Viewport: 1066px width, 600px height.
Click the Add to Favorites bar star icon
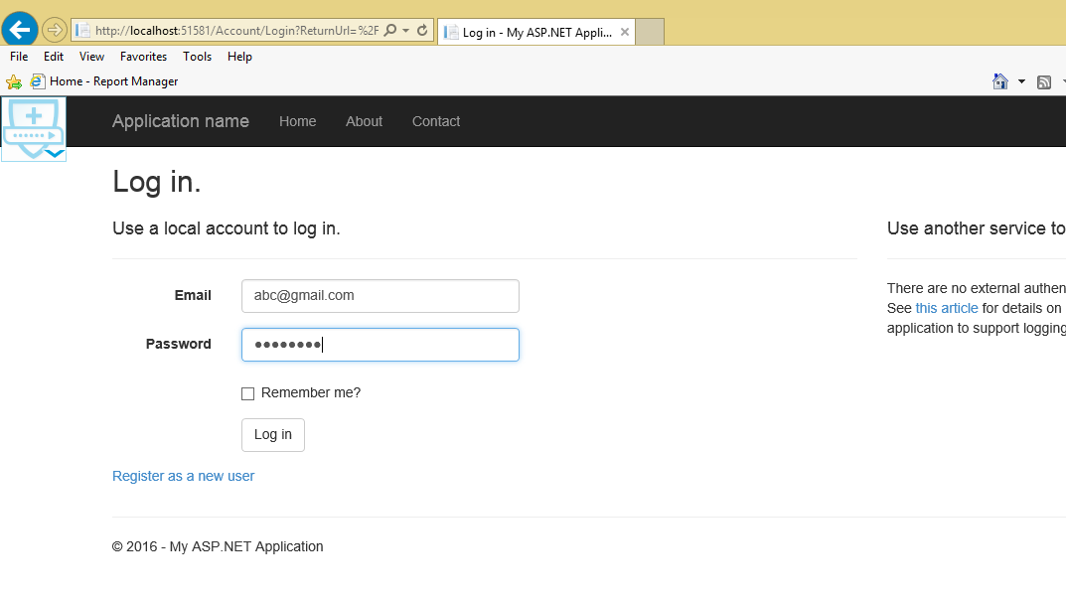(x=14, y=82)
